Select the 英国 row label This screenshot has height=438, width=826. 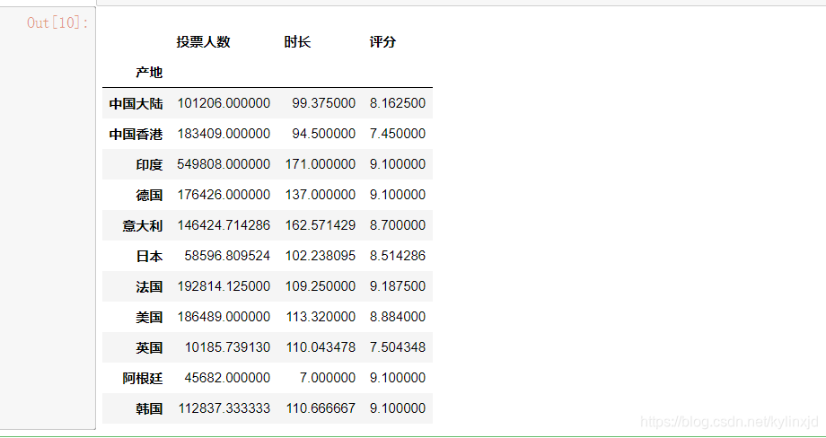click(x=149, y=347)
